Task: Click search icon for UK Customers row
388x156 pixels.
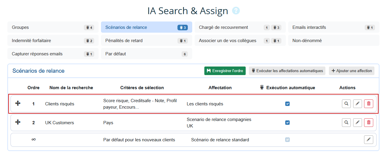Action: tap(346, 122)
